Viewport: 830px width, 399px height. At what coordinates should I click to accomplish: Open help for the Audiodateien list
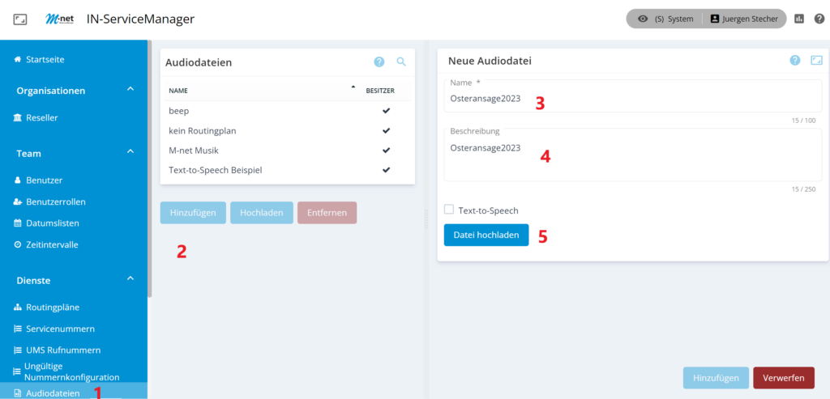pyautogui.click(x=379, y=62)
